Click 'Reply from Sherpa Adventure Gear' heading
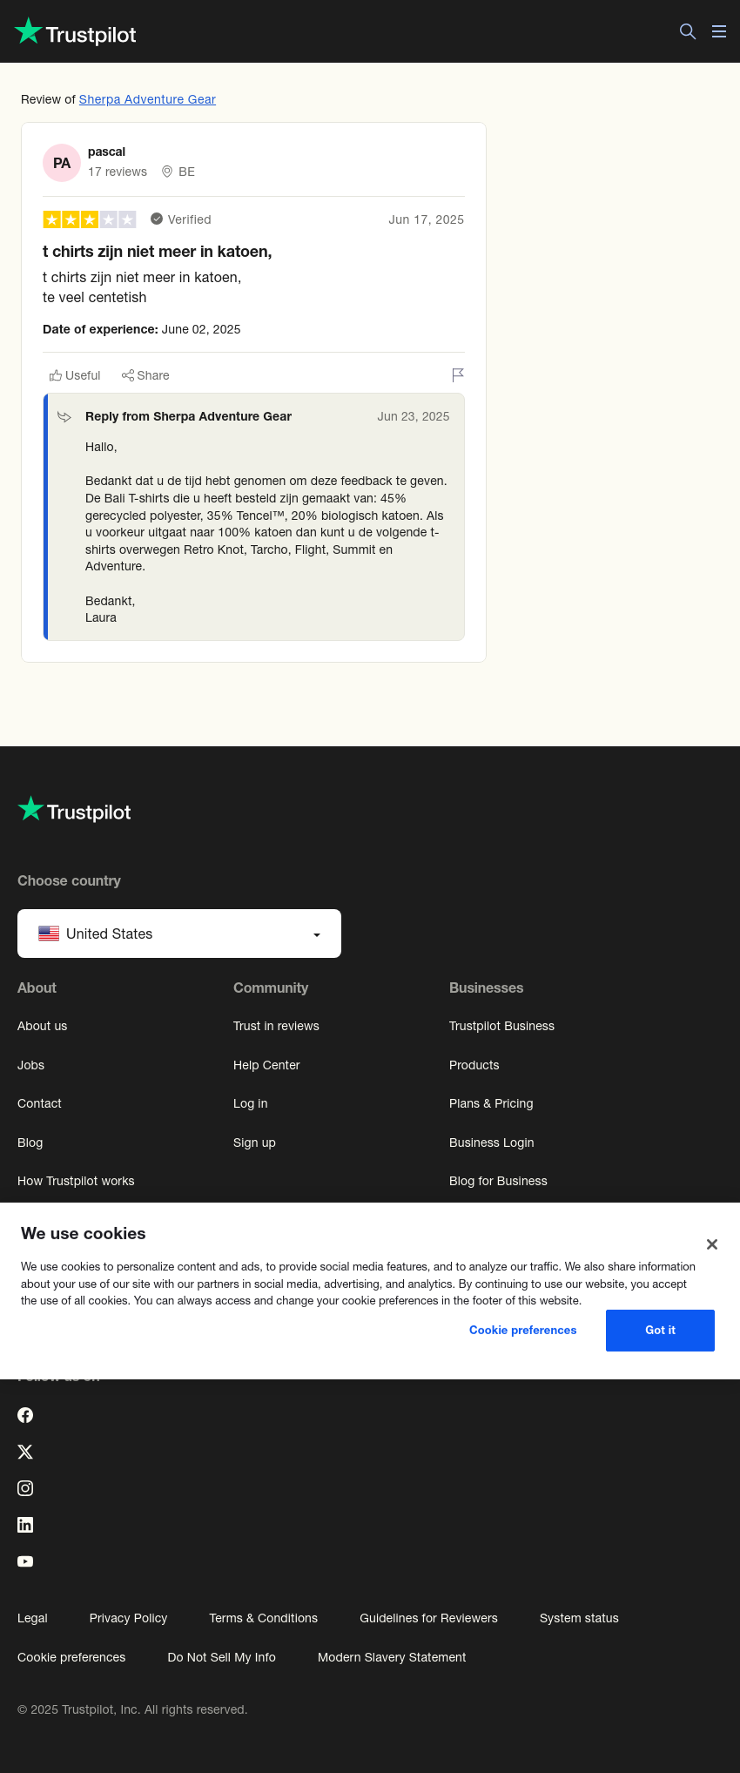 click(188, 416)
